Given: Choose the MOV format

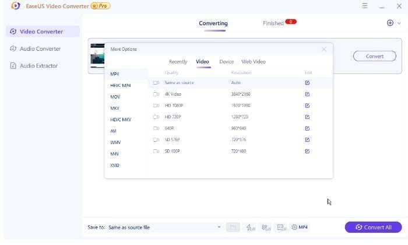Looking at the screenshot, I should [126, 97].
